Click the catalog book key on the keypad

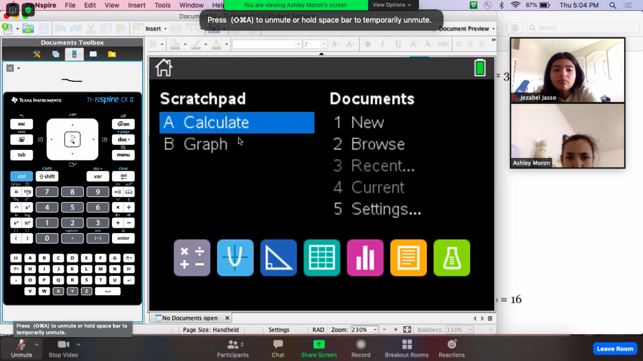click(129, 192)
